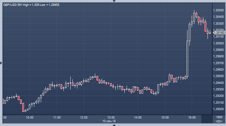Viewport: 226px width, 126px height.
Task: Click the tallest white candle before 16:00
Action: 187,59
